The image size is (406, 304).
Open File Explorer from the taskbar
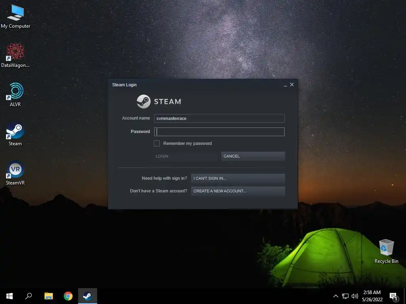[48, 296]
